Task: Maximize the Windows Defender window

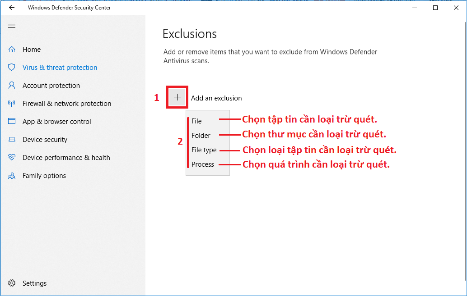Action: [x=435, y=8]
